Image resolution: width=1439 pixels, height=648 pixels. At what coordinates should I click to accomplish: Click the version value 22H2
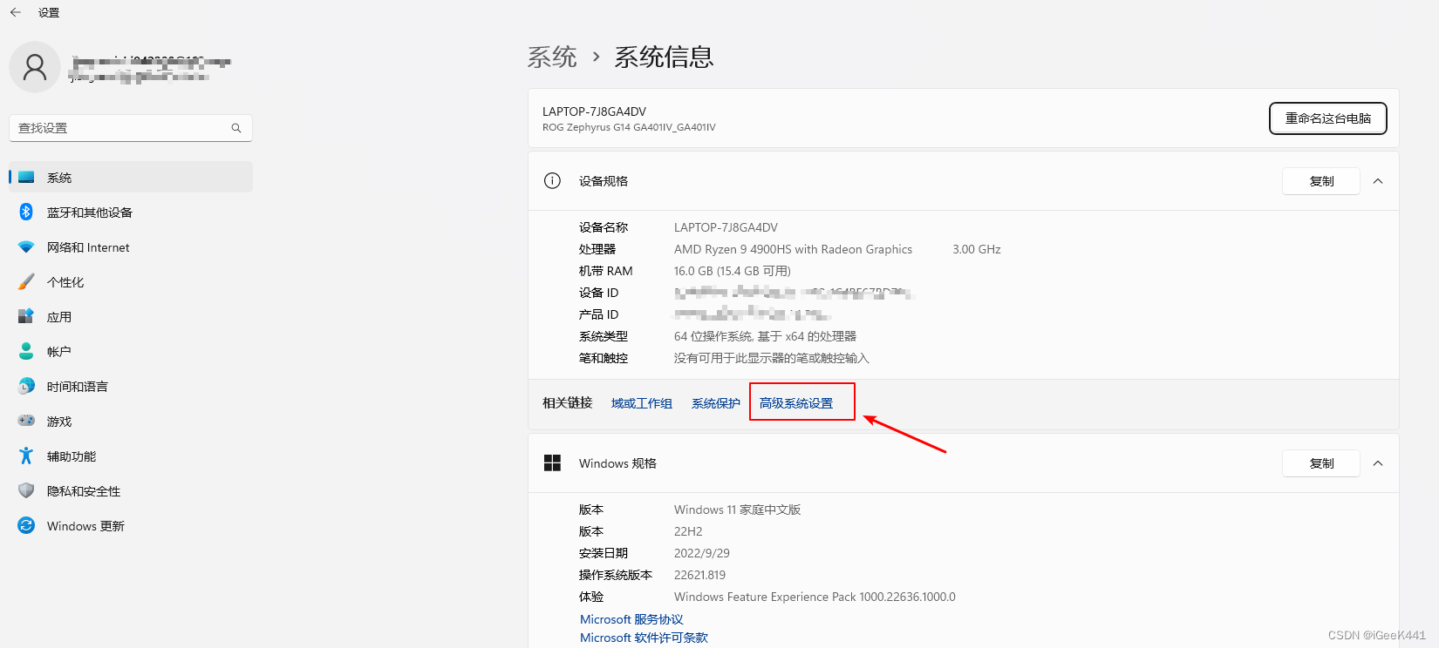[x=688, y=531]
